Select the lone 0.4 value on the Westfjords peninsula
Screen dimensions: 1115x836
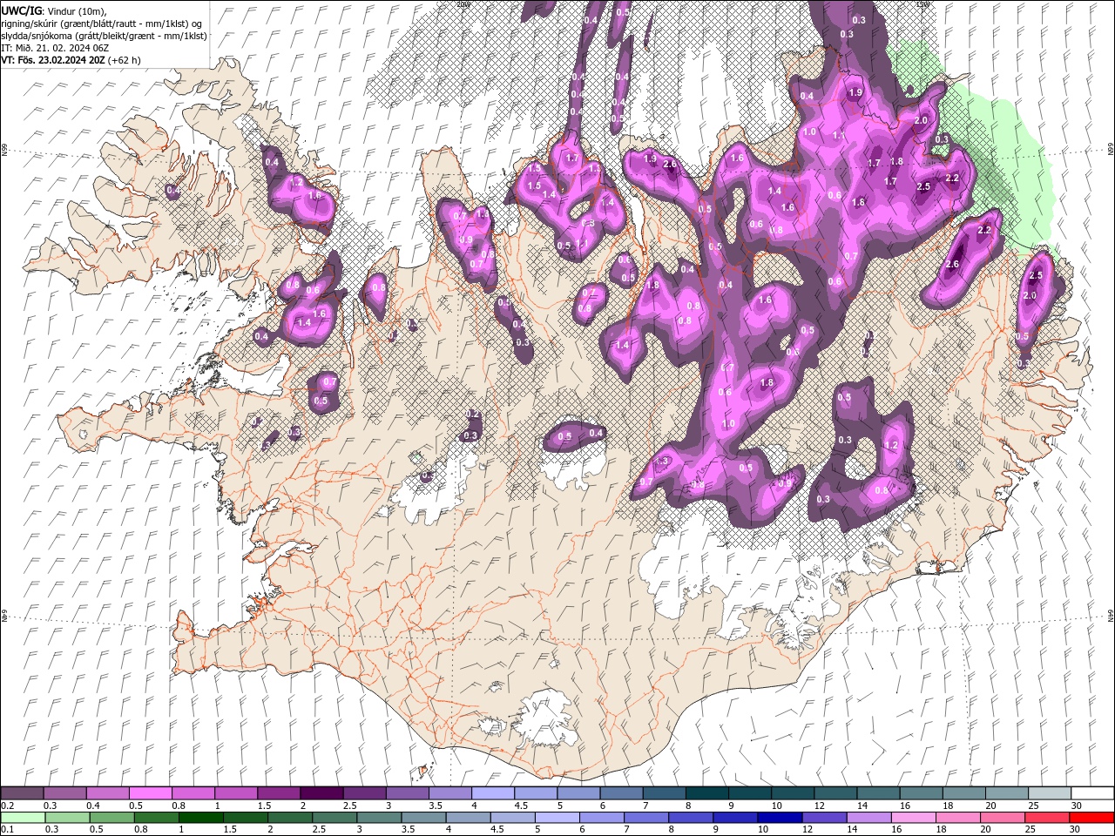(172, 190)
